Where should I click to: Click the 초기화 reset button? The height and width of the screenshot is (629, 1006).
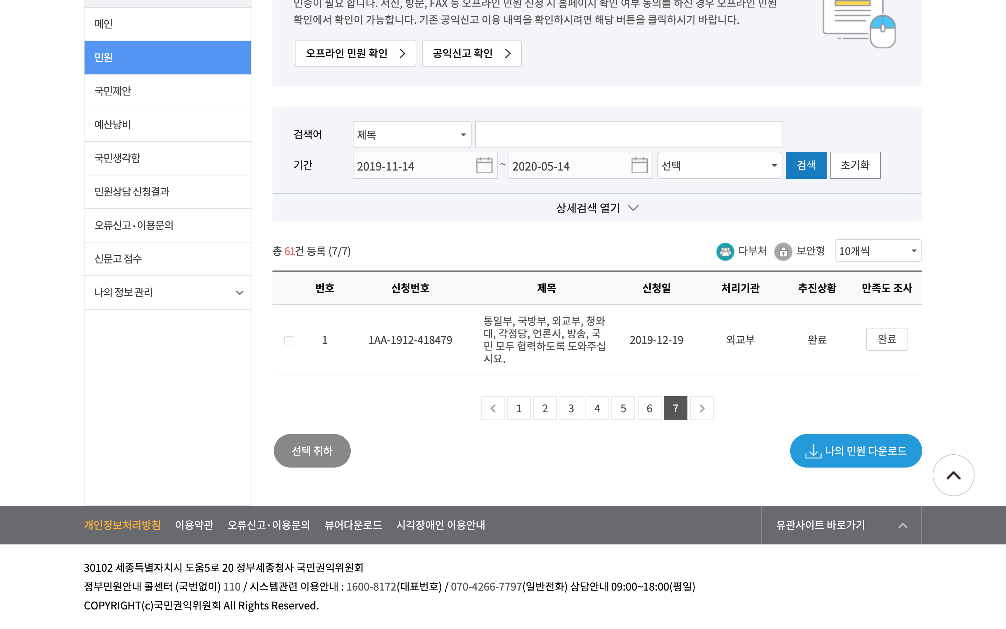click(x=855, y=165)
